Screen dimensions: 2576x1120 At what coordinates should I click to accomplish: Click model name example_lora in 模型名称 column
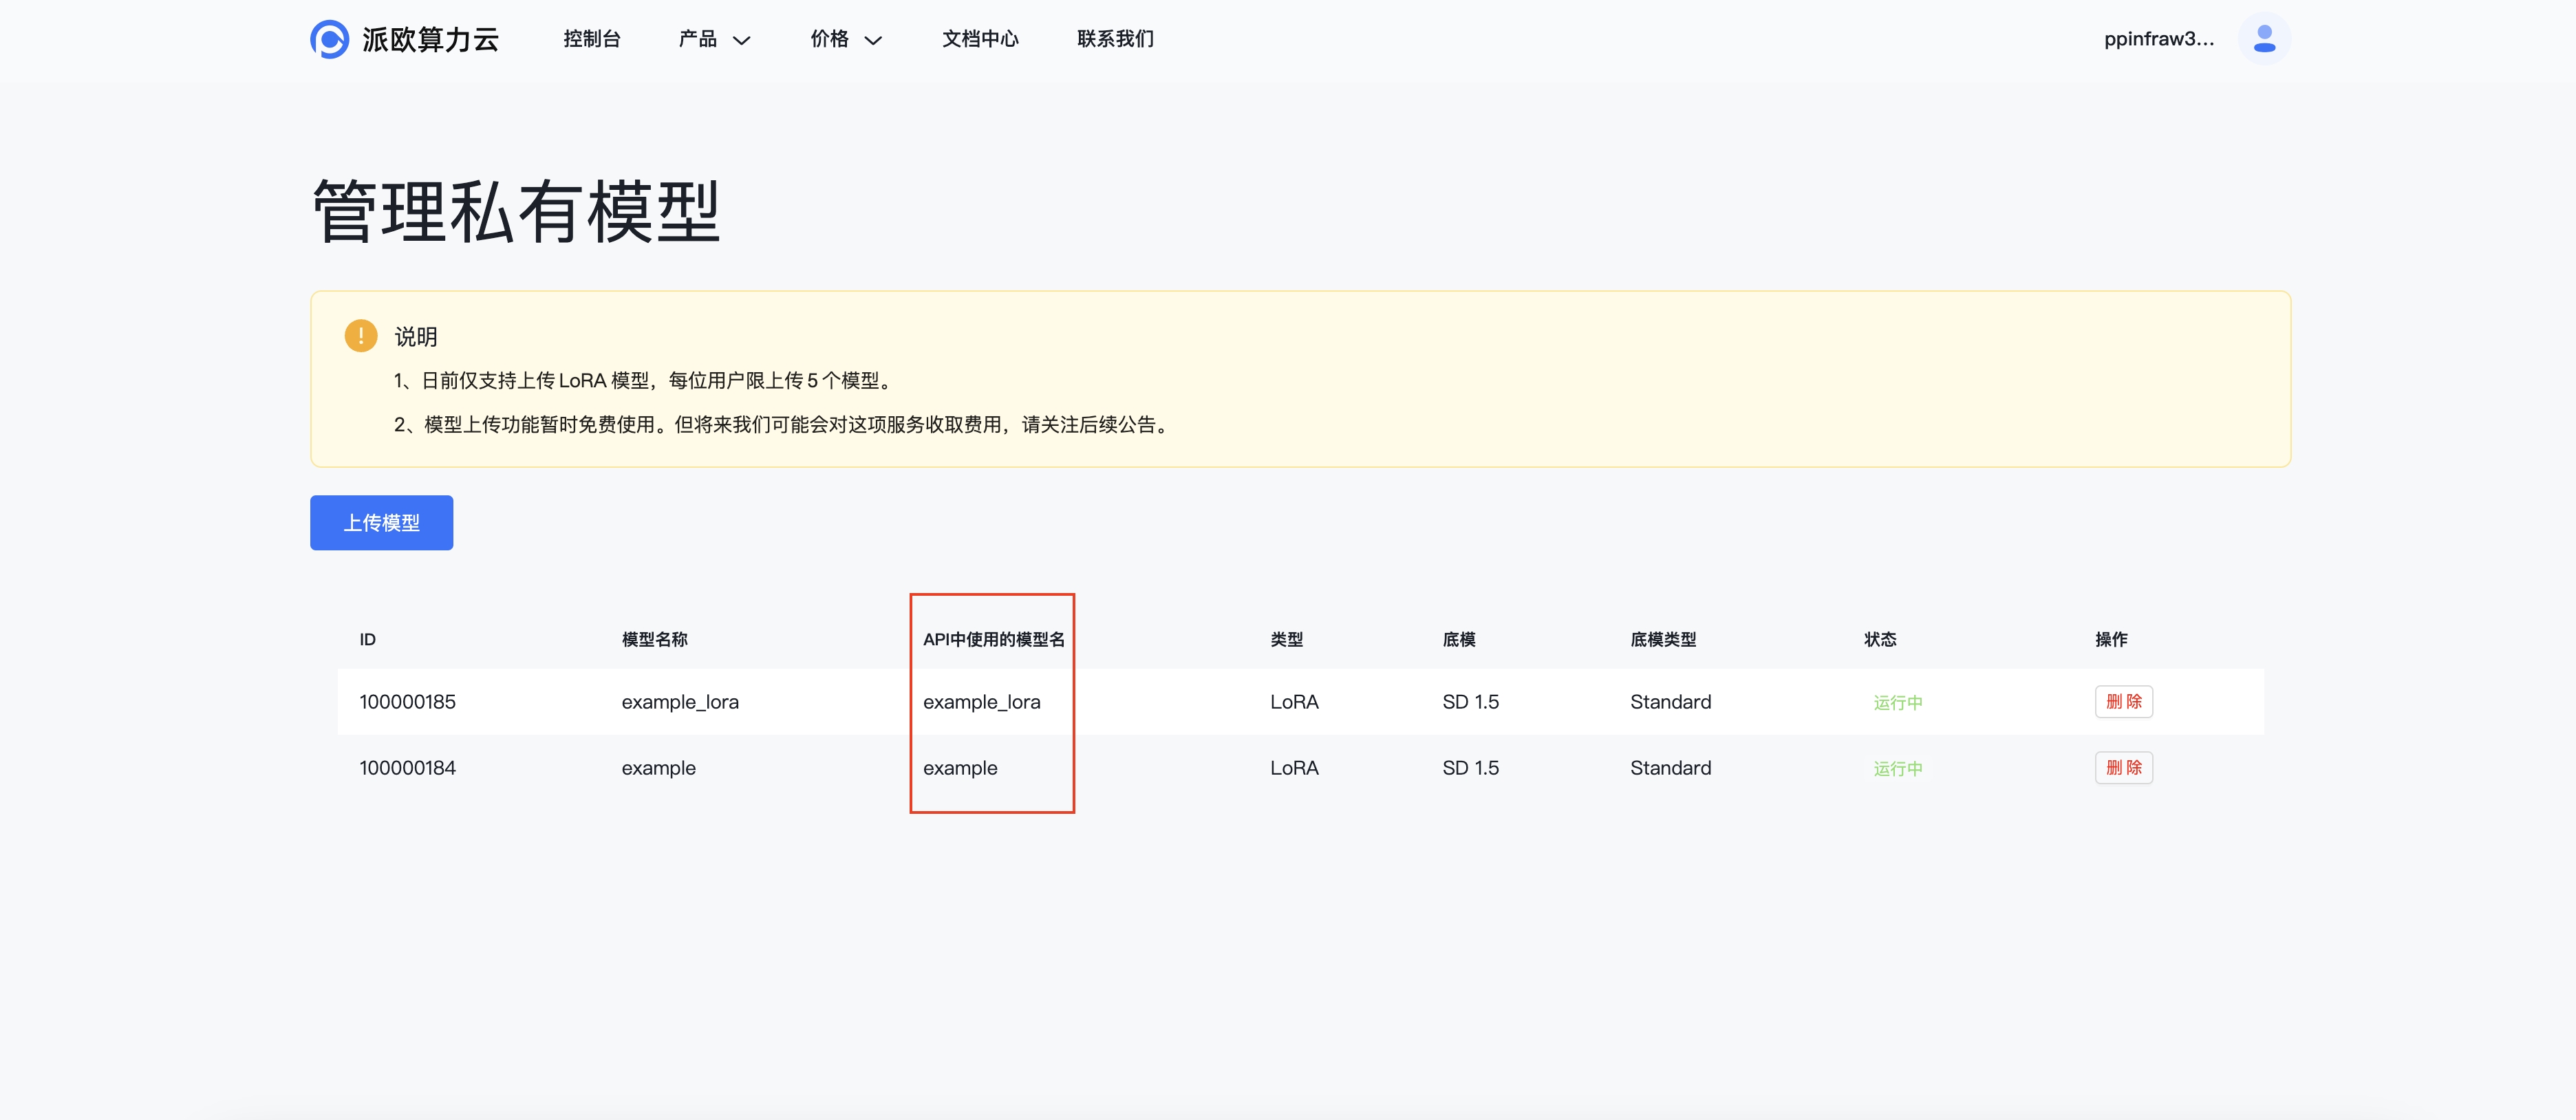[680, 702]
